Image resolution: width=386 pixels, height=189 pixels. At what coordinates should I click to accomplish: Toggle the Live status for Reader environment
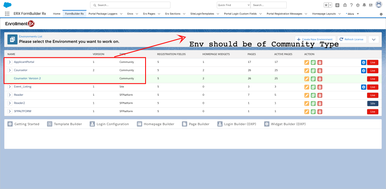tap(372, 95)
